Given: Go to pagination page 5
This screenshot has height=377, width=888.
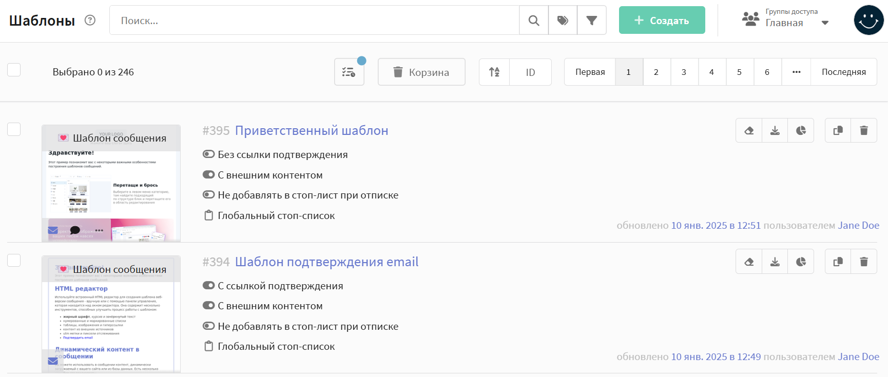Looking at the screenshot, I should click(x=740, y=72).
